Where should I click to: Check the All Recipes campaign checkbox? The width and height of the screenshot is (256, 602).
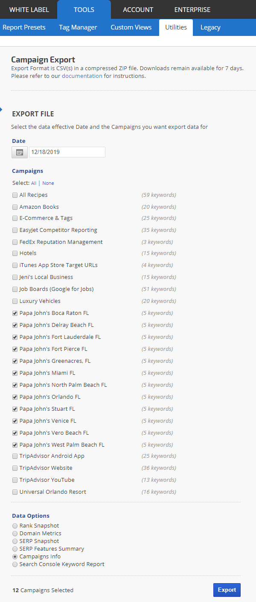coord(15,195)
